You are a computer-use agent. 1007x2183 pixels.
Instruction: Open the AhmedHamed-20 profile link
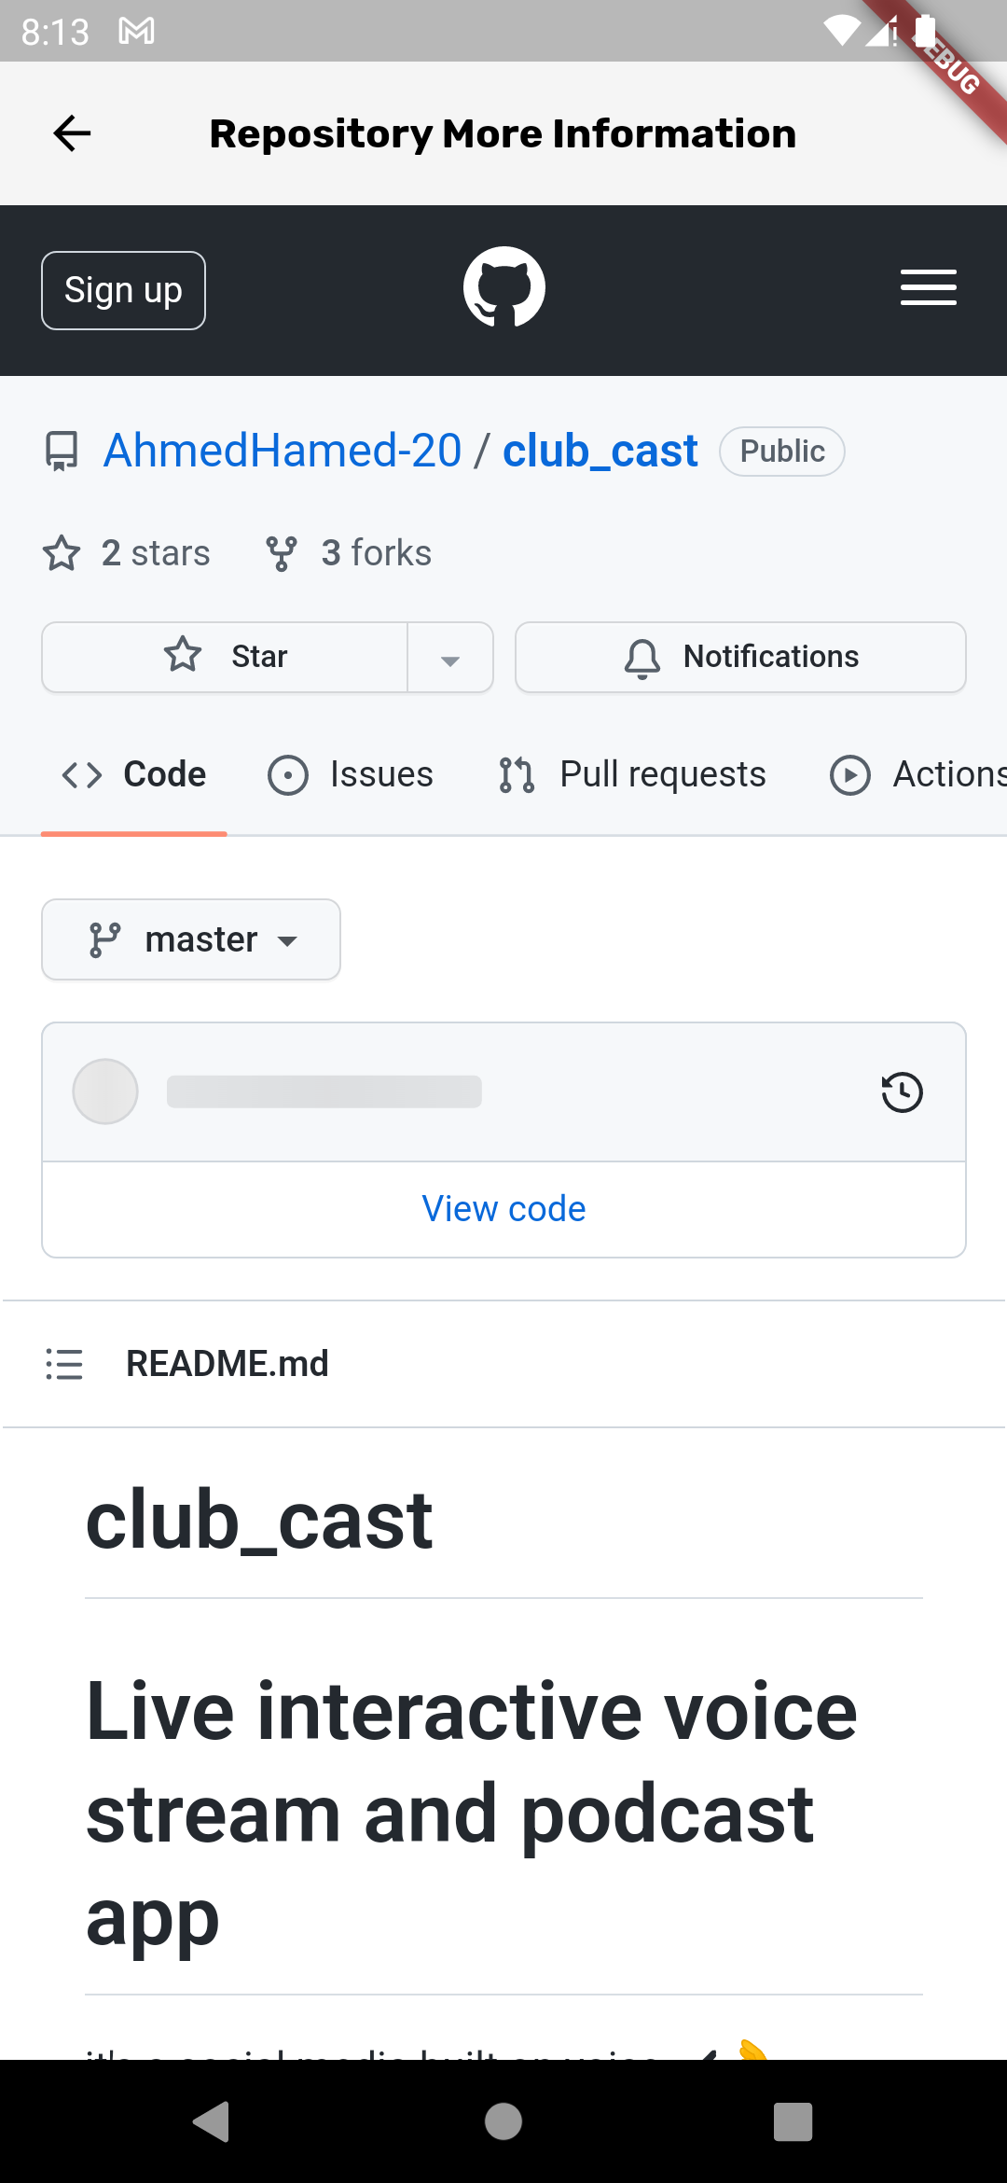point(282,450)
